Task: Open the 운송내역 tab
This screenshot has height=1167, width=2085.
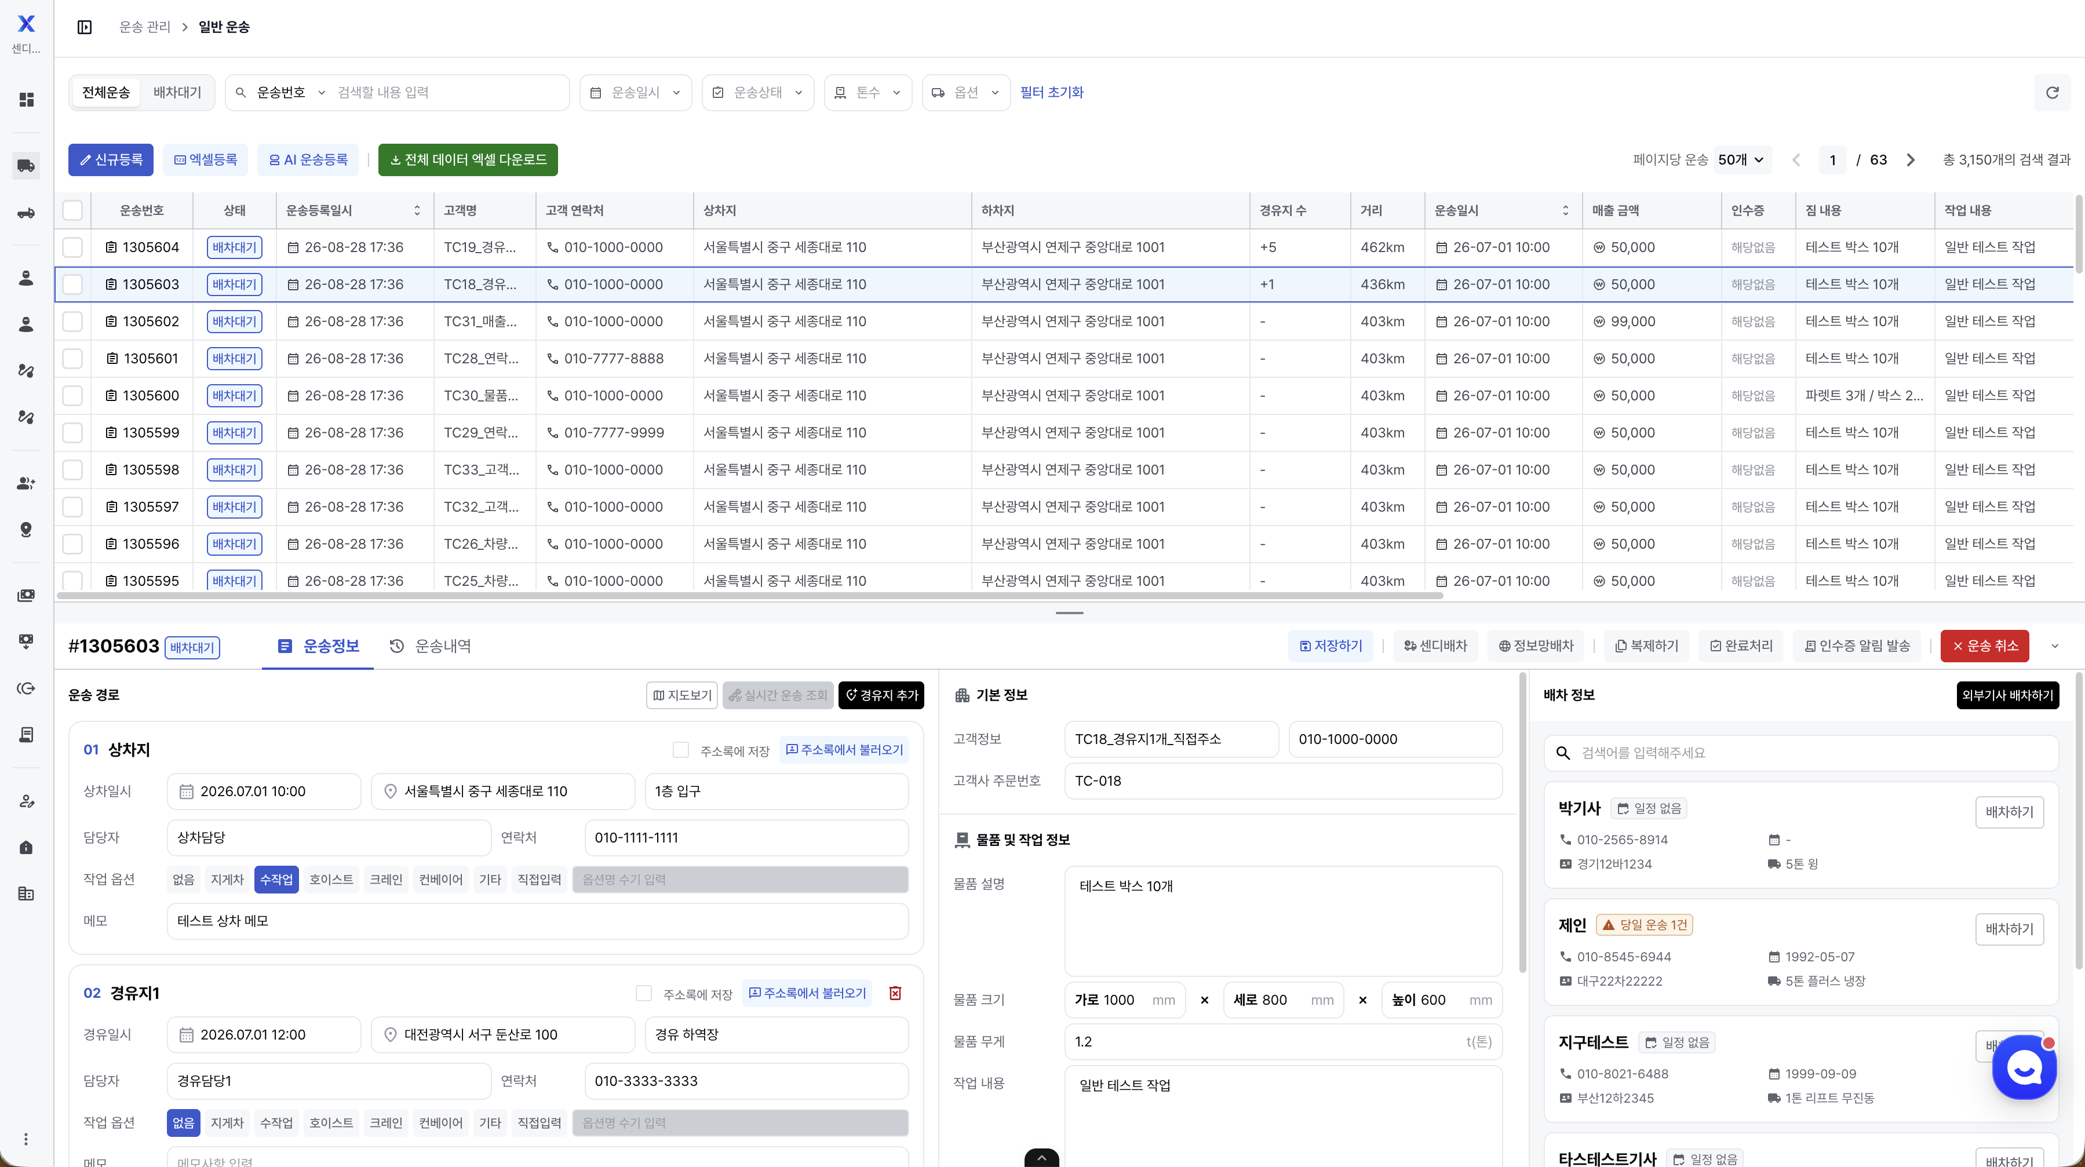Action: pos(431,647)
